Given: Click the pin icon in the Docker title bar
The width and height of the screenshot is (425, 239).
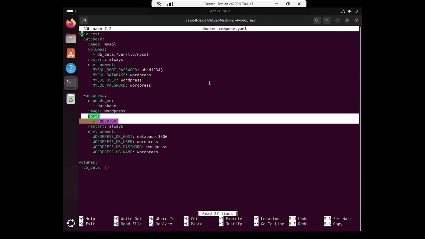Looking at the screenshot, I should (x=159, y=4).
